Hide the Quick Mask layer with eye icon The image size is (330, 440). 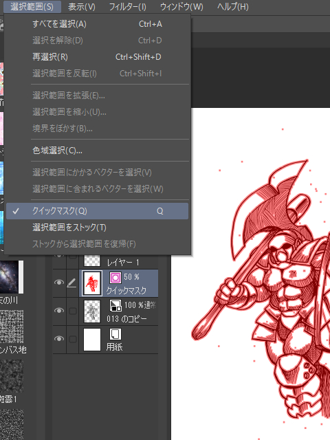pos(59,283)
